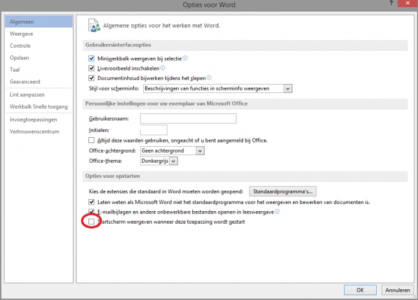Enable Startscherm weergeven checkbox
The width and height of the screenshot is (418, 300).
click(x=91, y=221)
